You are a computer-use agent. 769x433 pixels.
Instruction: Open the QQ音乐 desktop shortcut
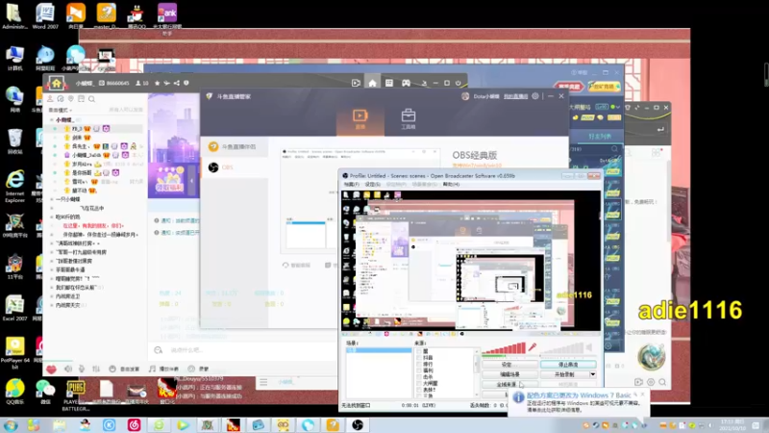(x=14, y=393)
